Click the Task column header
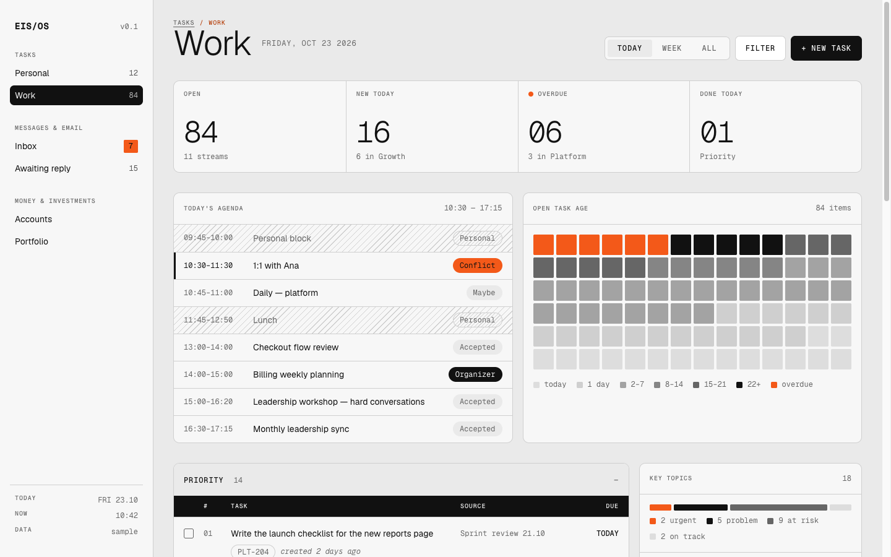This screenshot has width=891, height=557. (239, 506)
